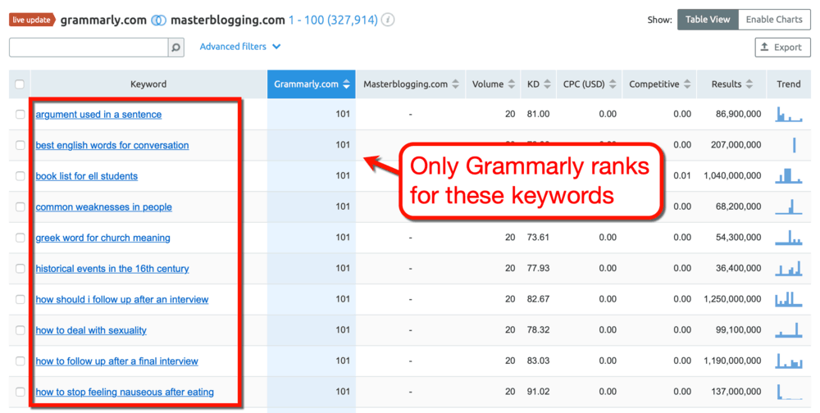Click the domain comparison overlap circles icon

(x=158, y=20)
